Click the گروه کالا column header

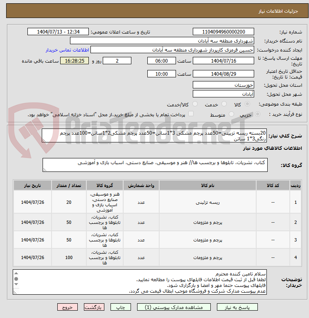pos(105,185)
